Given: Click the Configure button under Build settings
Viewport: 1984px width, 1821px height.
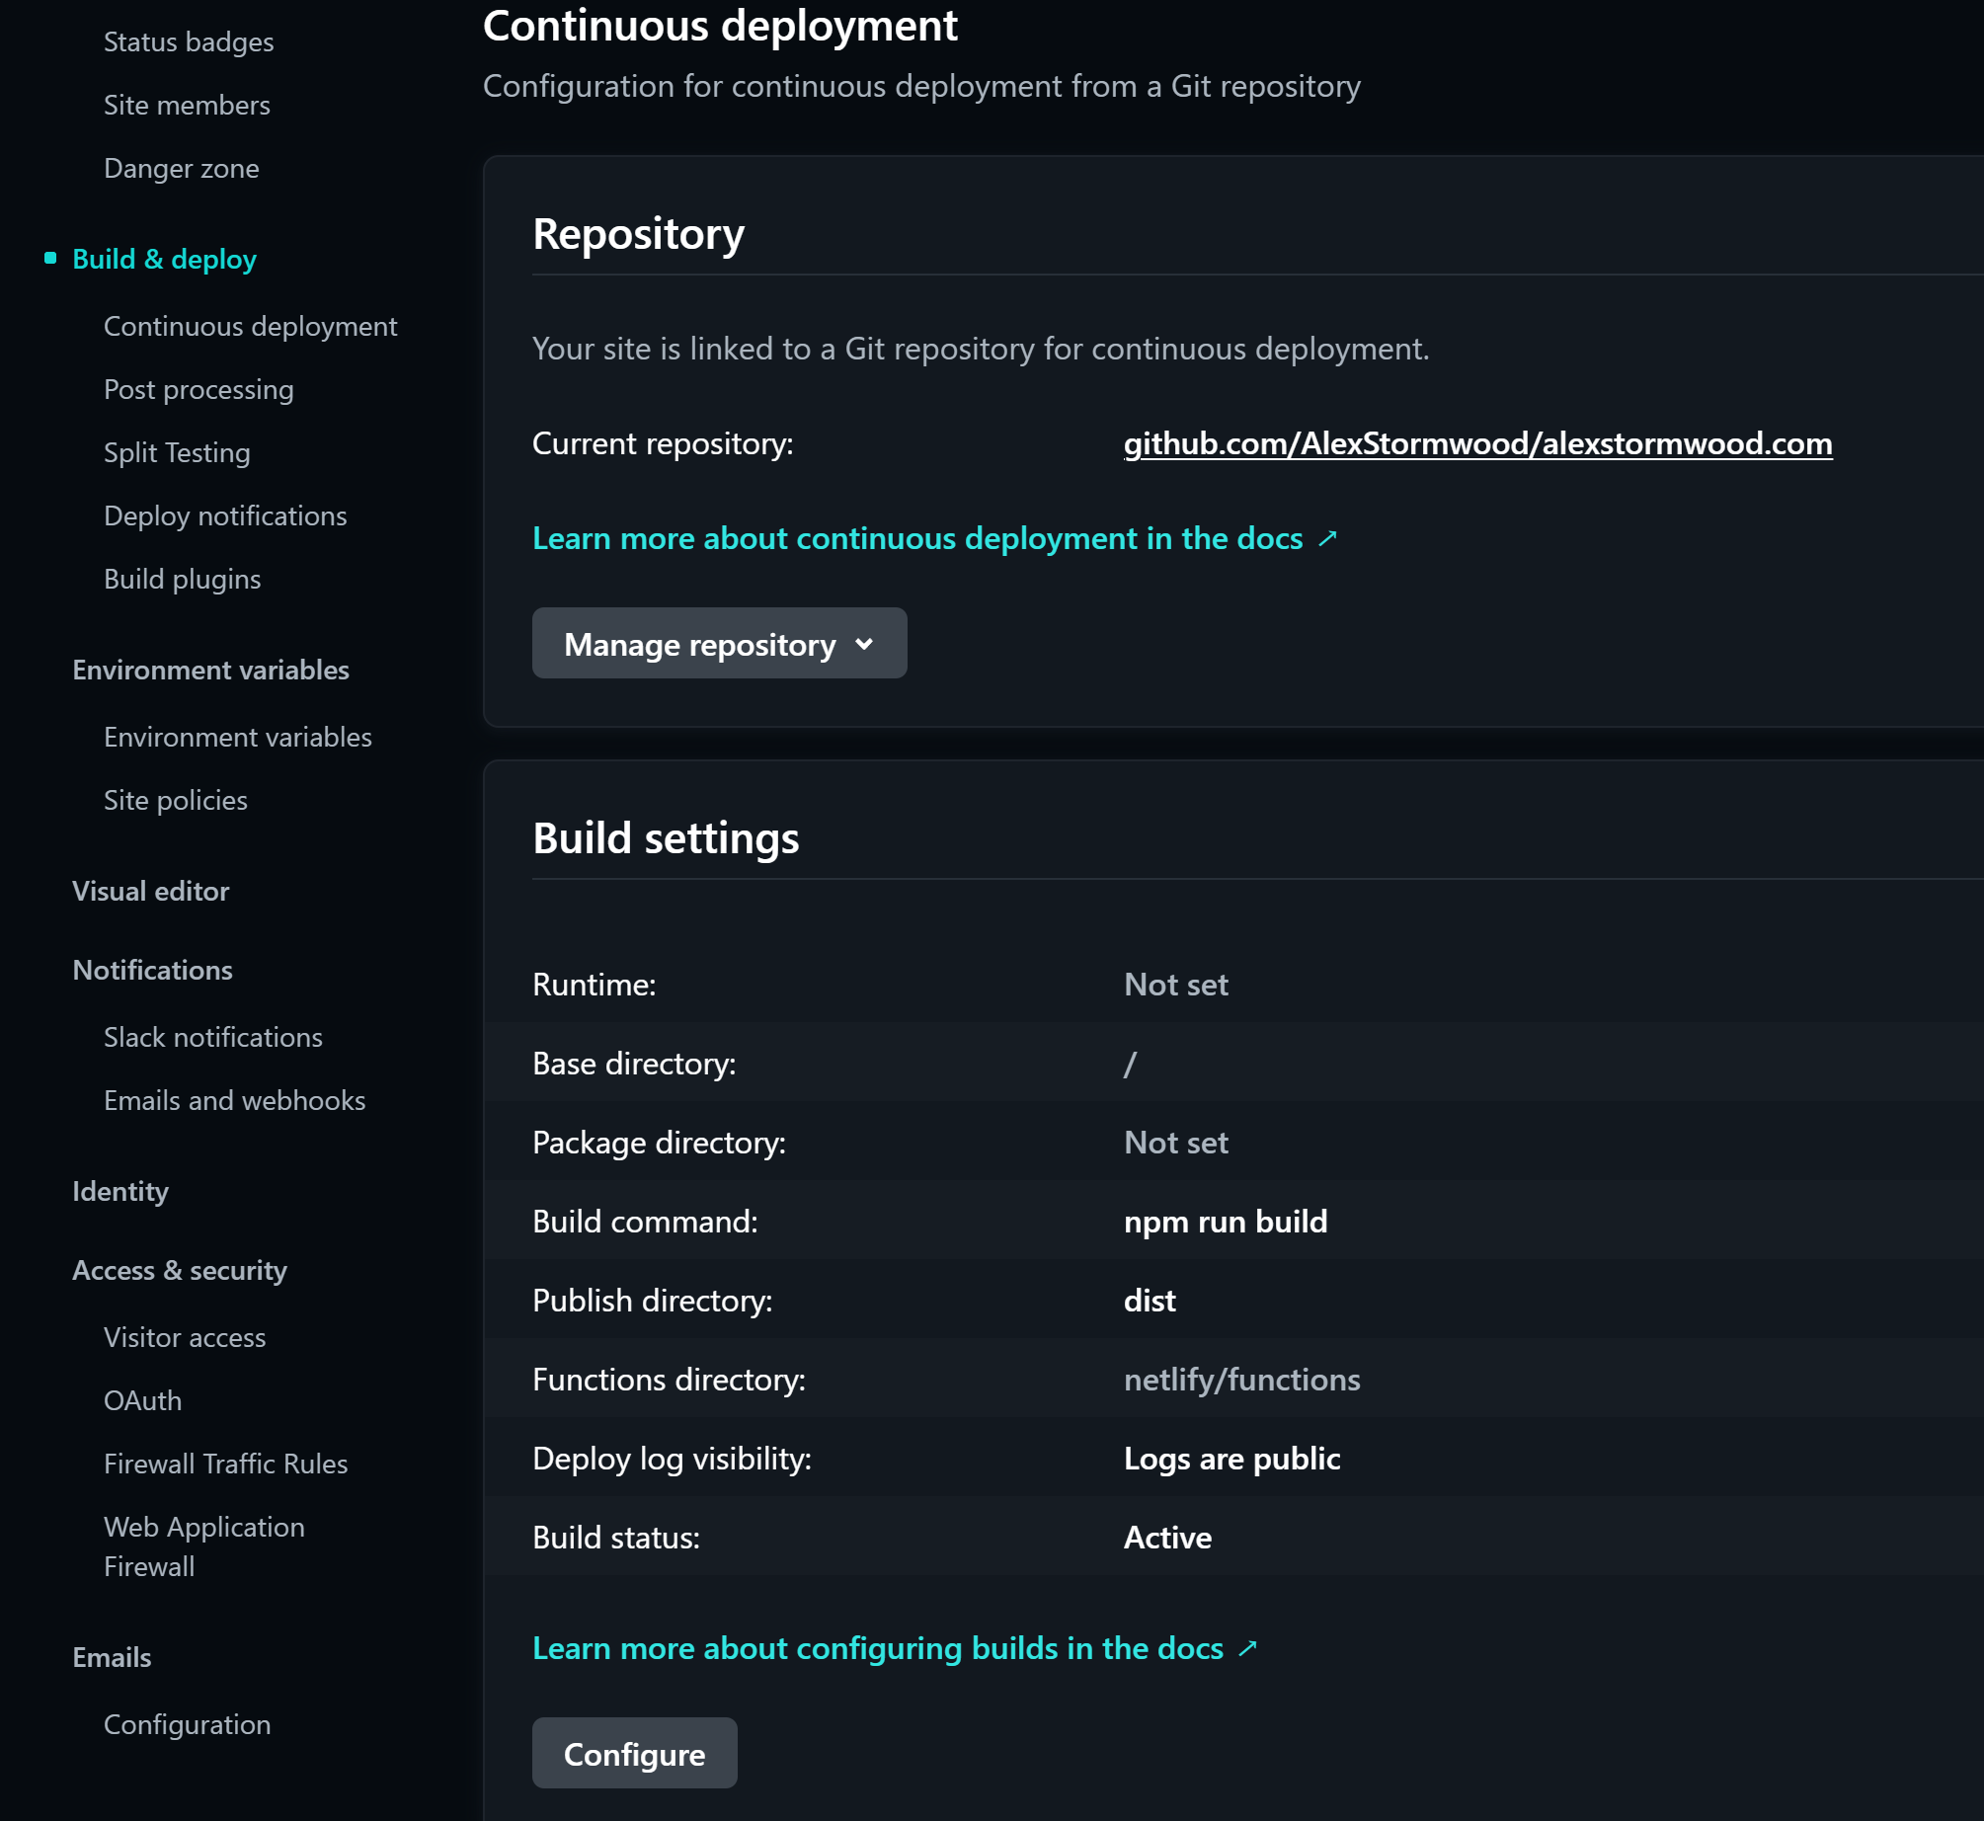Looking at the screenshot, I should pos(633,1753).
